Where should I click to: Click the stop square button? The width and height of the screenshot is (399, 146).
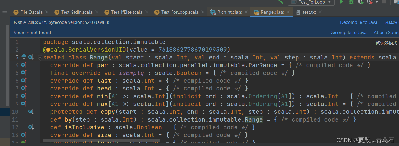(x=384, y=1)
